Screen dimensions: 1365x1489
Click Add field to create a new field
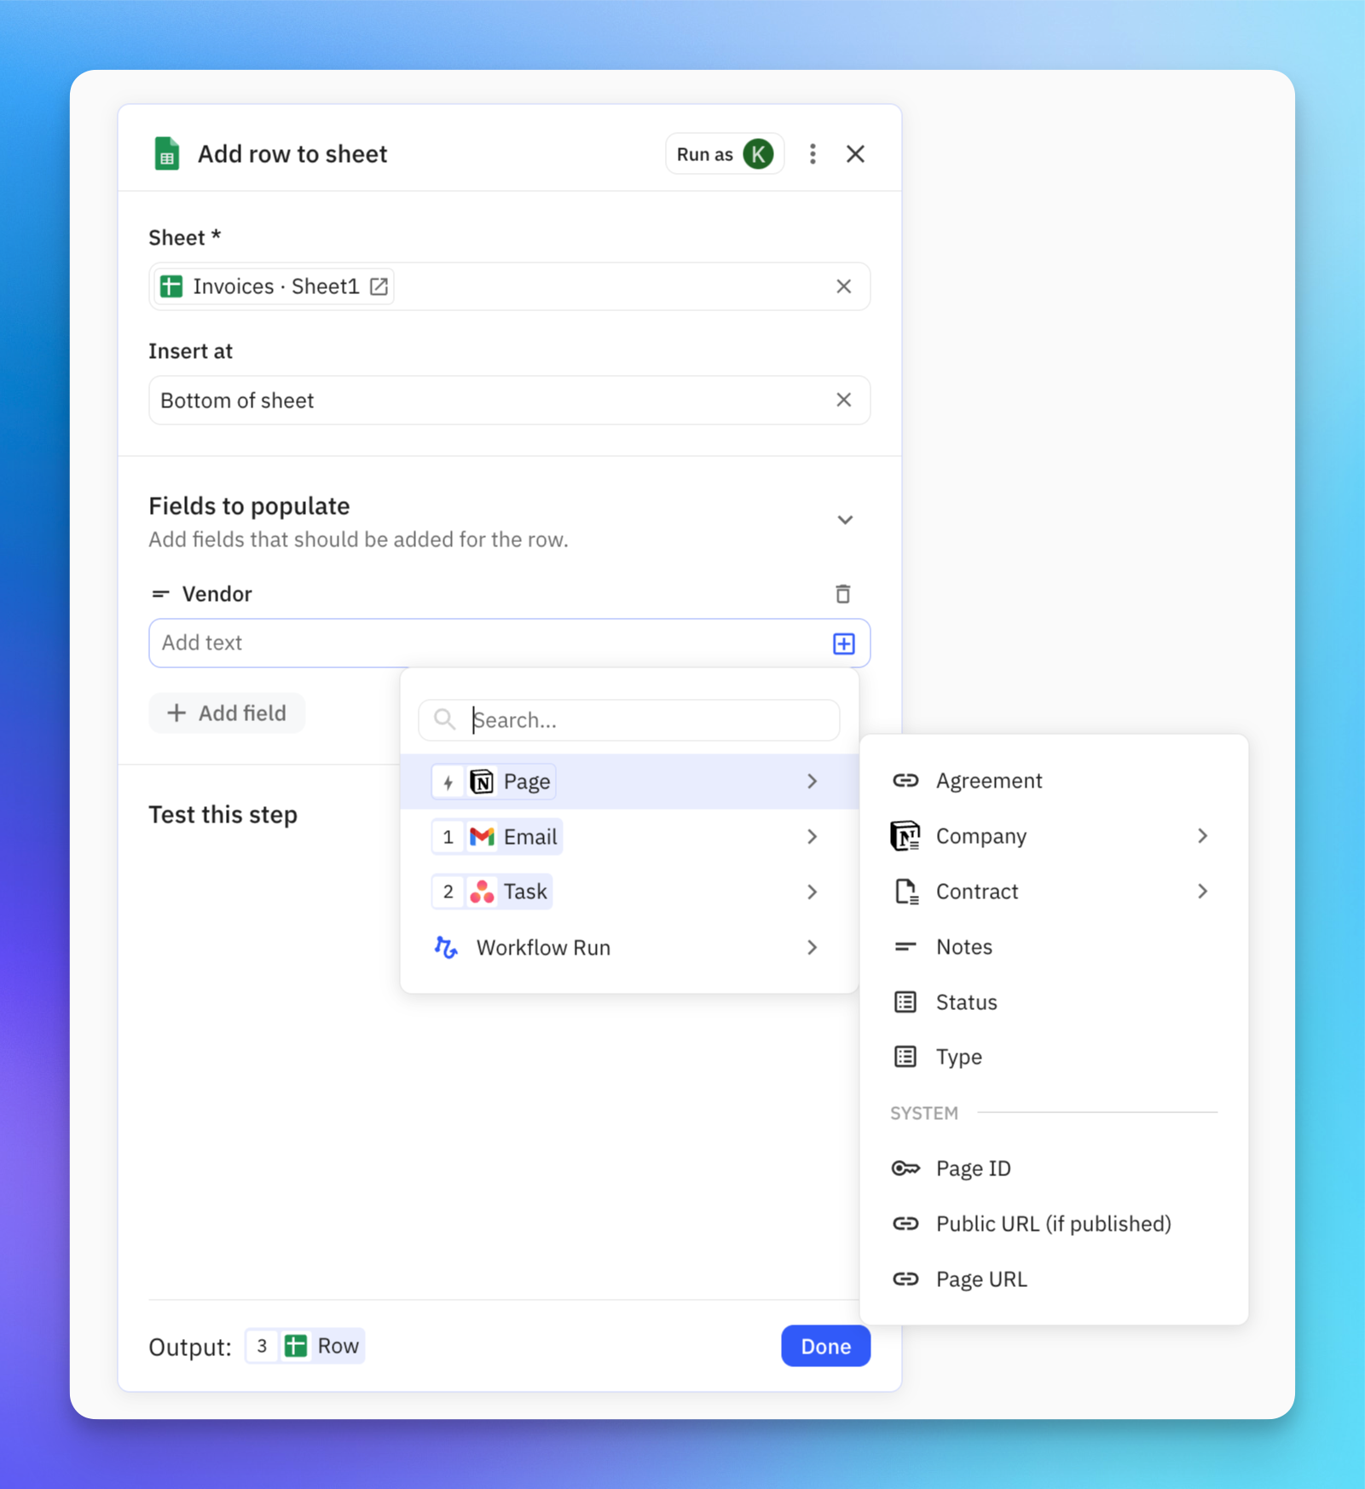point(227,713)
